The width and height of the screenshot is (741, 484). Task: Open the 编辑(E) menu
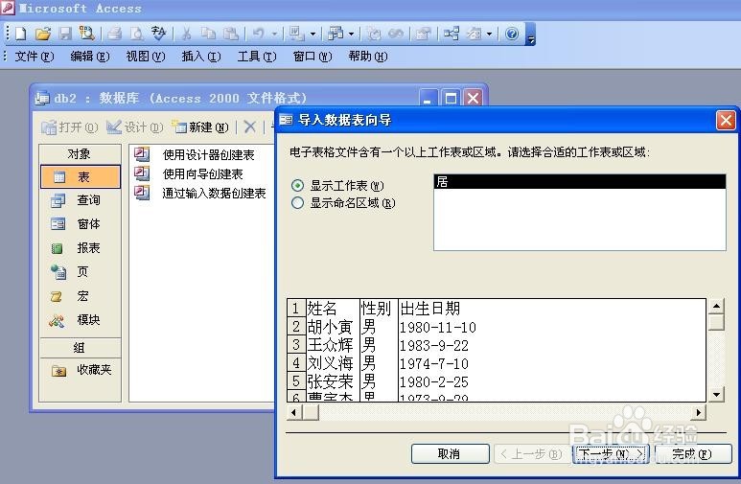(x=90, y=57)
